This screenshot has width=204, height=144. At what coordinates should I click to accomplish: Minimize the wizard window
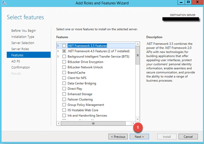tap(181, 2)
